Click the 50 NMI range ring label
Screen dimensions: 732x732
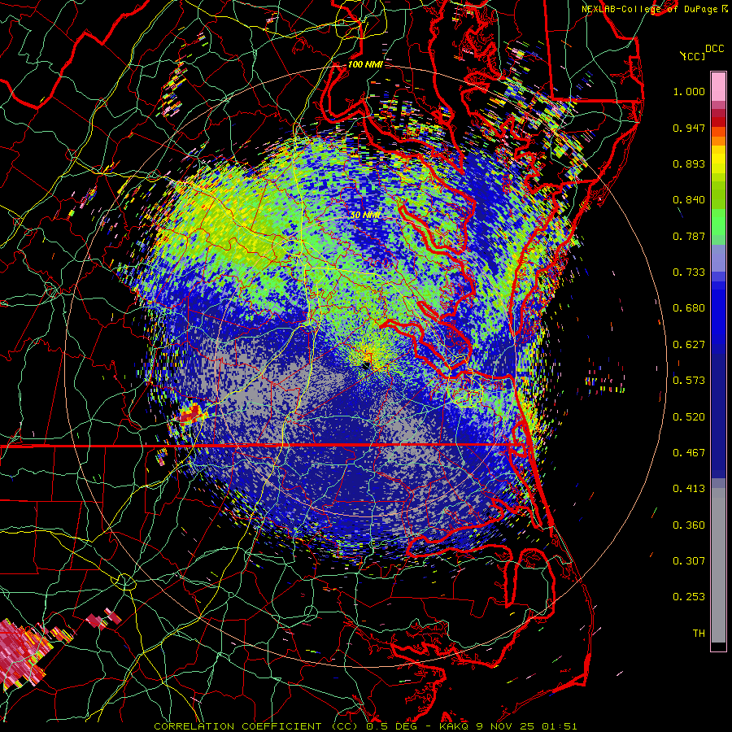[365, 215]
